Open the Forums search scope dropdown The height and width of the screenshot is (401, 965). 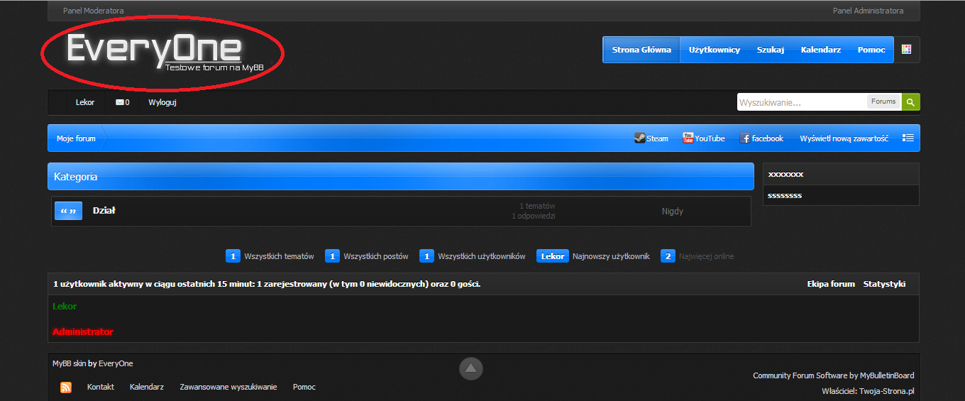(883, 101)
